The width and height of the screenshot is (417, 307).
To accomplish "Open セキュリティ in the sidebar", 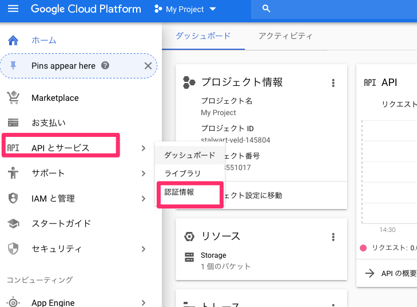I will [x=57, y=249].
